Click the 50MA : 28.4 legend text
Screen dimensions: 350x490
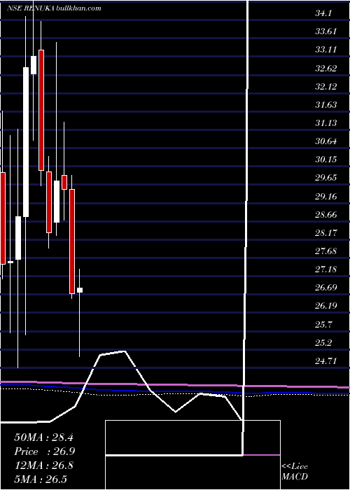click(43, 437)
